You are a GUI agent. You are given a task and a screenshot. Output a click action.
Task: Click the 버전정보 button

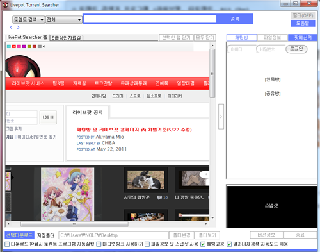266,235
